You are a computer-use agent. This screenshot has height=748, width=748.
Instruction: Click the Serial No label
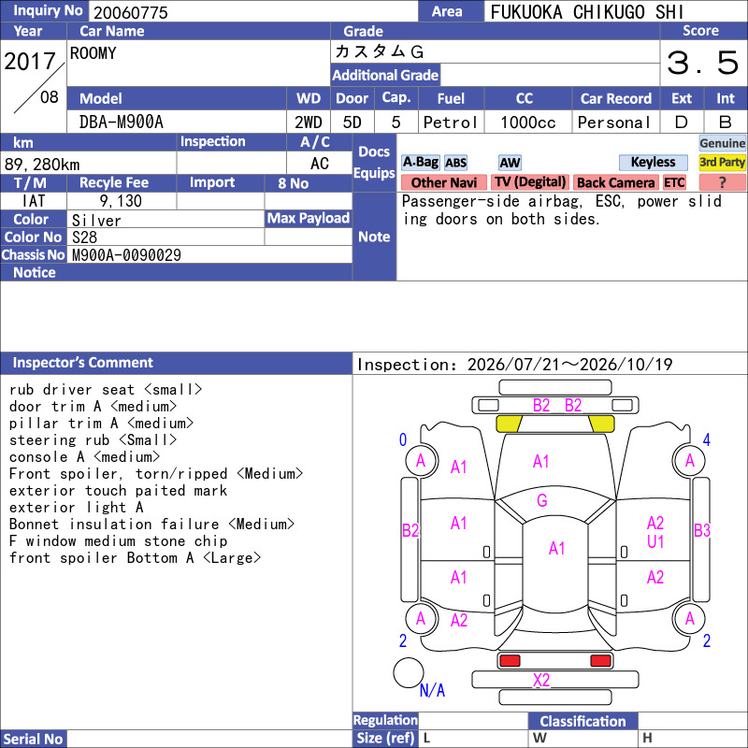coord(33,739)
